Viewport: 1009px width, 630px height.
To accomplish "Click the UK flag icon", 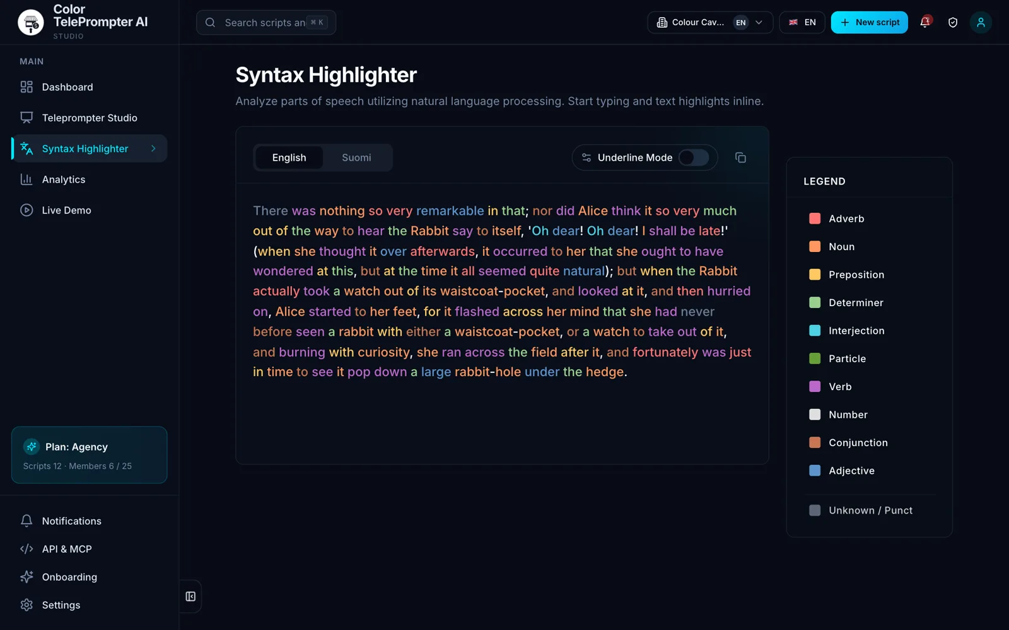I will coord(793,23).
